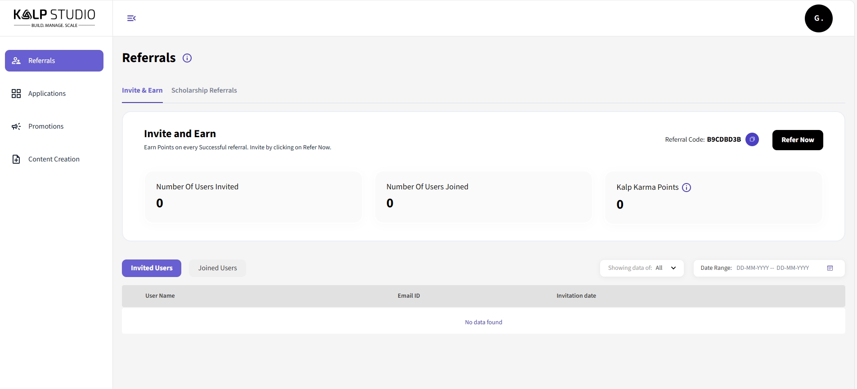Open Referrals in the sidebar
Image resolution: width=857 pixels, height=389 pixels.
click(x=54, y=61)
